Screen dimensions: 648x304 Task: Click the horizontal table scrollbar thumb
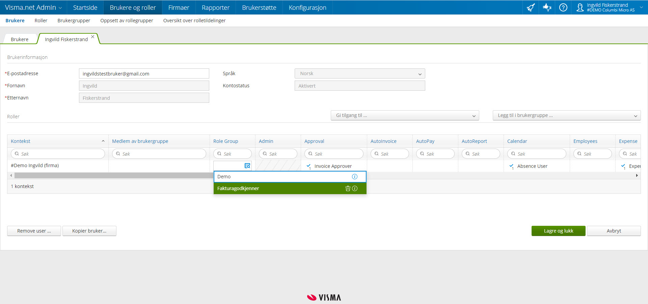point(114,175)
